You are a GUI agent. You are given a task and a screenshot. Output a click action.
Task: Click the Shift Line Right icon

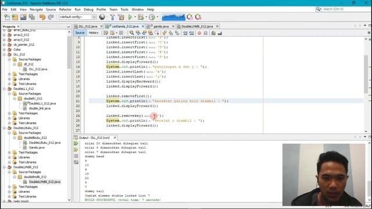(x=191, y=33)
